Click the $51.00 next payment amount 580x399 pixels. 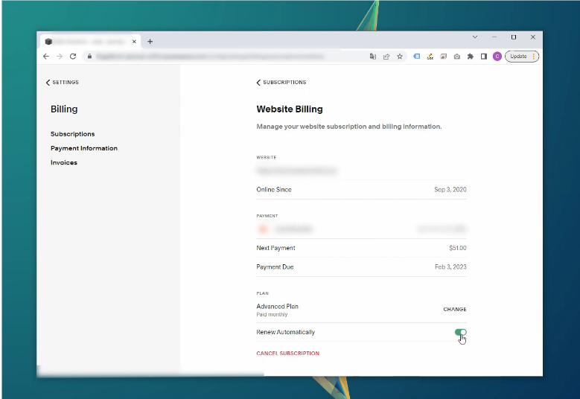click(x=458, y=248)
